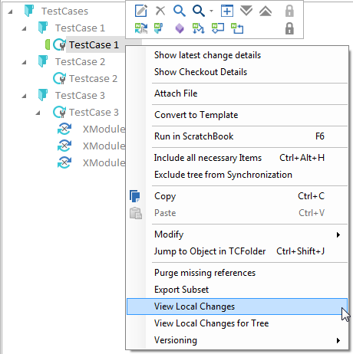
Task: Click the light blue search magnifier icon
Action: tap(180, 11)
